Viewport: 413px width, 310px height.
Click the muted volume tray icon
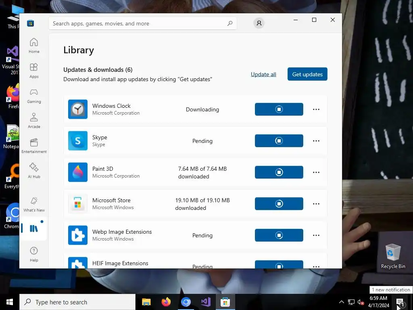(x=361, y=302)
